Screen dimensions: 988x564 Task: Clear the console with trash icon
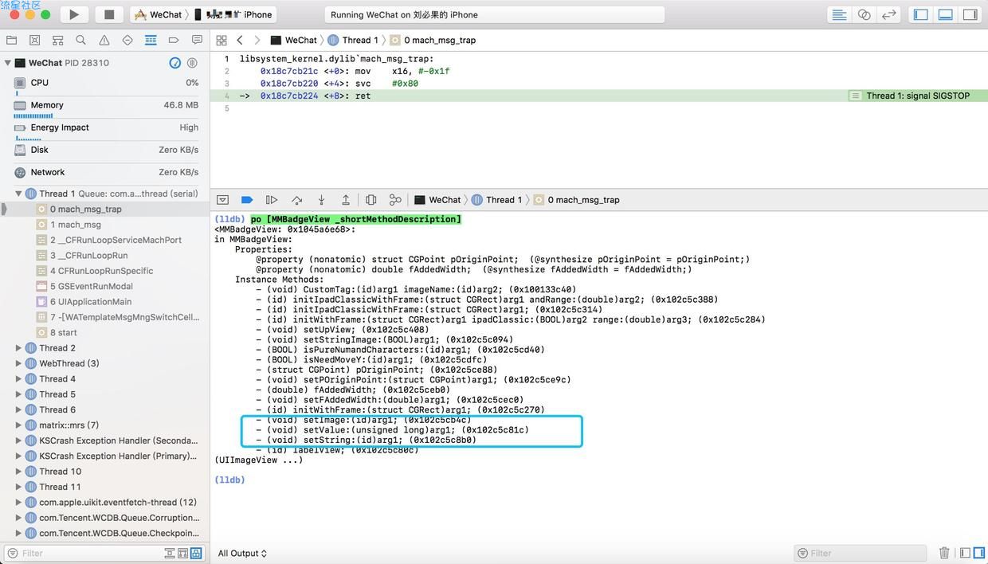coord(944,553)
